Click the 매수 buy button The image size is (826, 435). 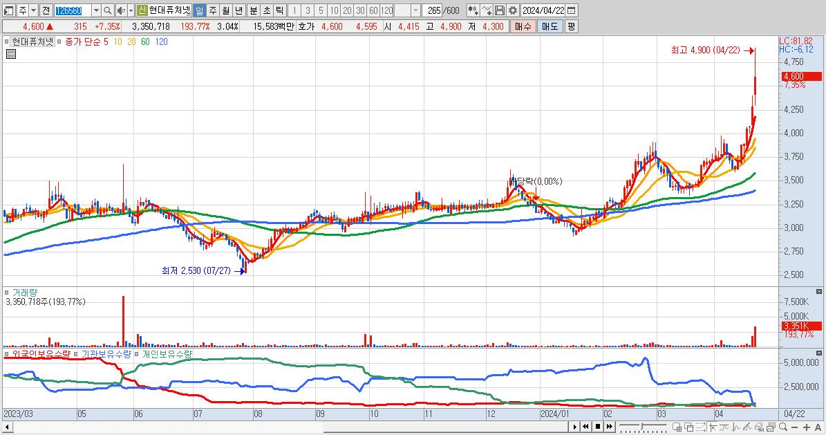523,26
